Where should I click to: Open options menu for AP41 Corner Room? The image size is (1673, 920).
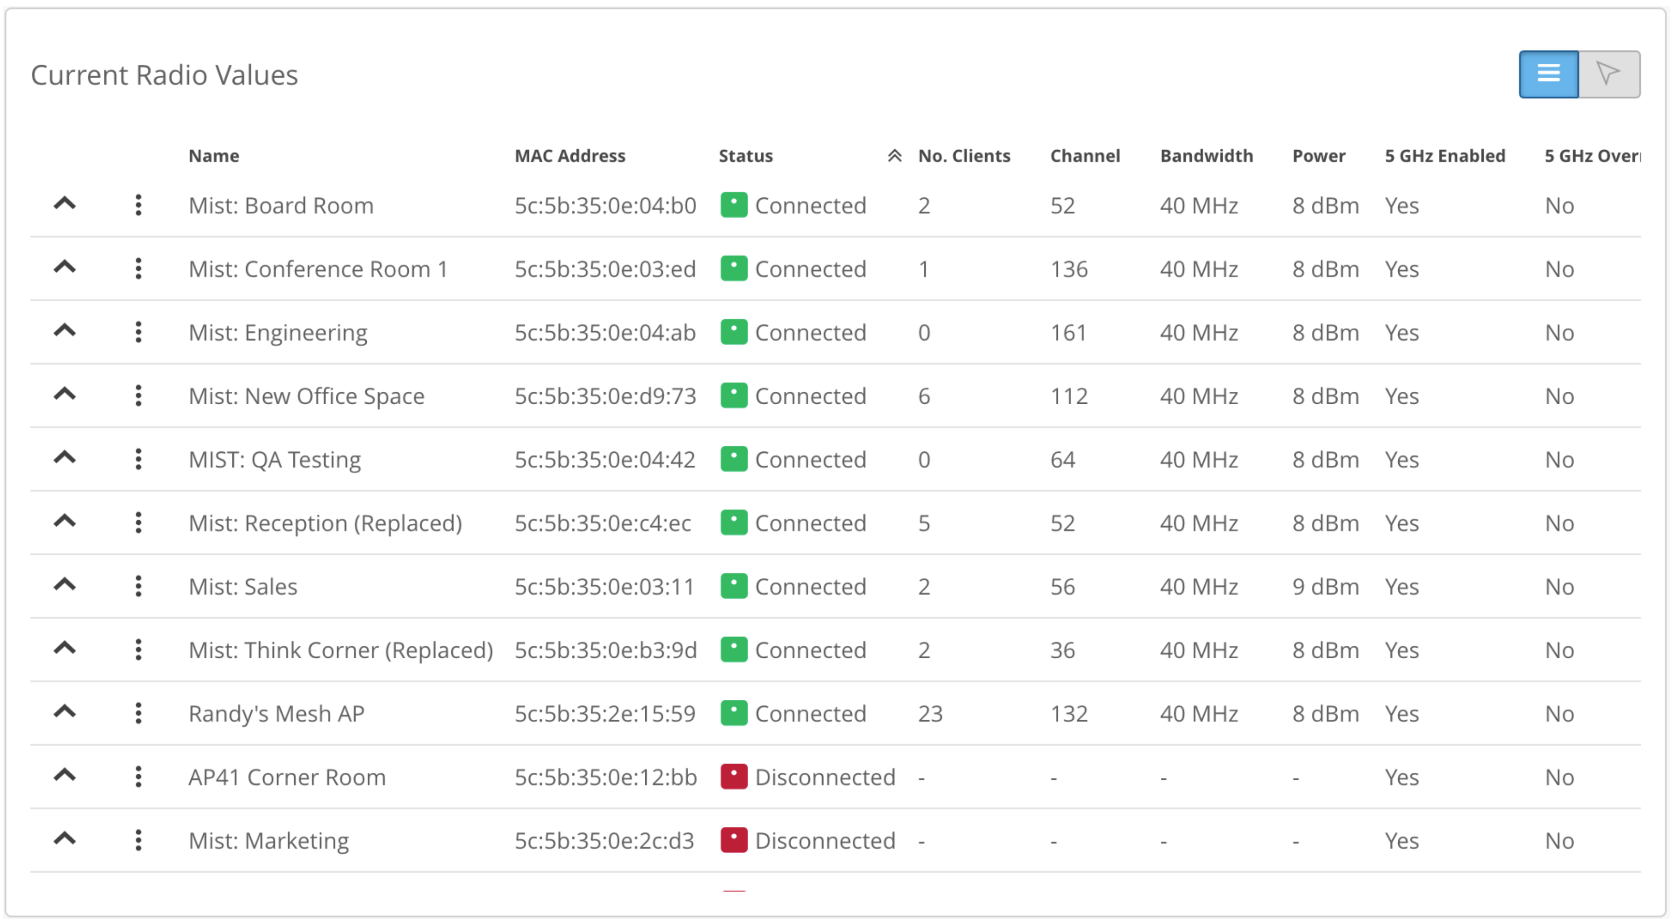[138, 777]
